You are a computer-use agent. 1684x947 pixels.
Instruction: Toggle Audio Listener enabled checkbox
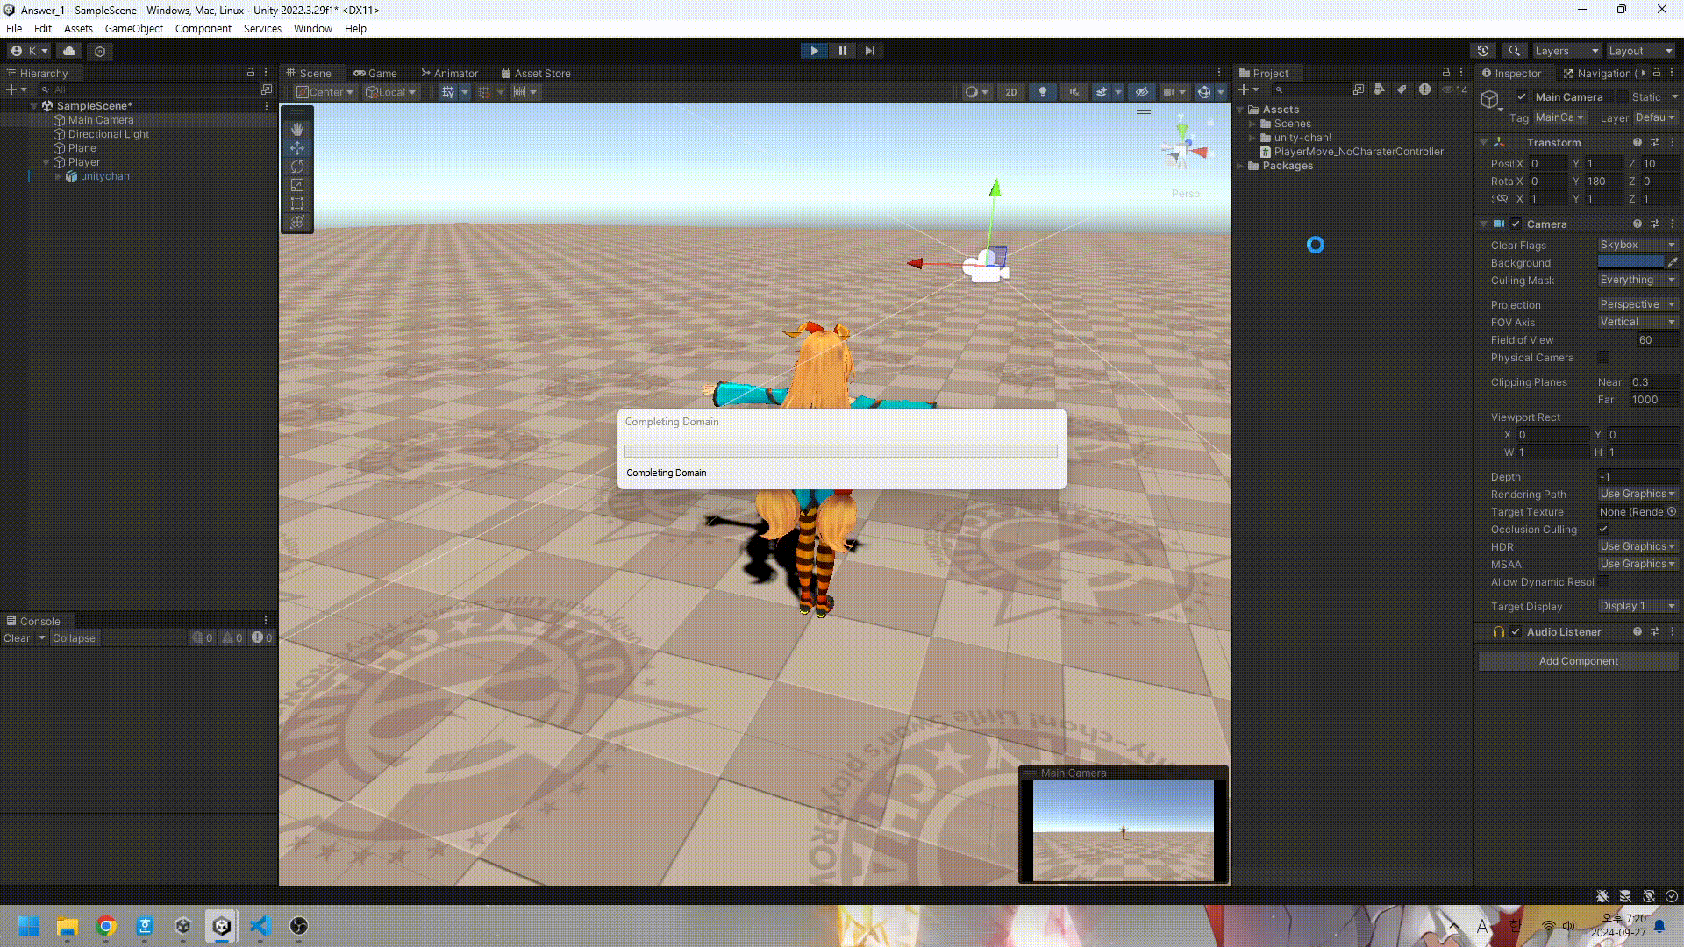click(x=1516, y=632)
